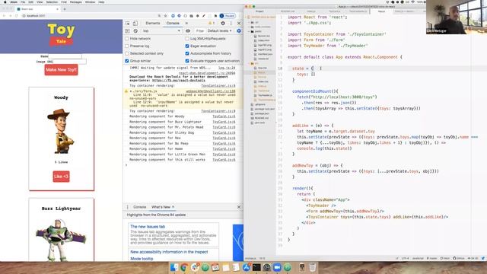Open the Zoom app in the Dock
487x274 pixels.
(277, 267)
